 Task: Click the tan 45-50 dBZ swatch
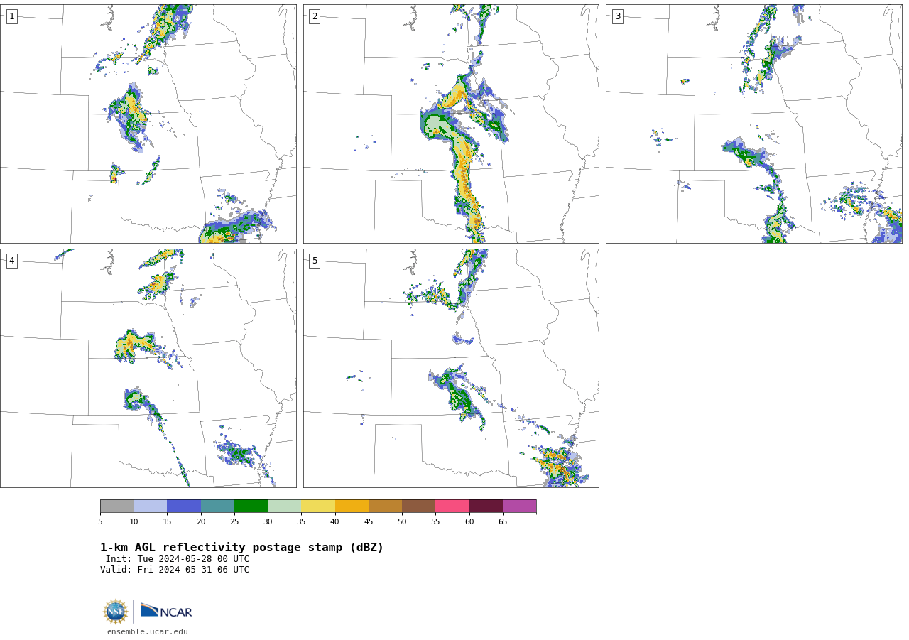[x=385, y=506]
